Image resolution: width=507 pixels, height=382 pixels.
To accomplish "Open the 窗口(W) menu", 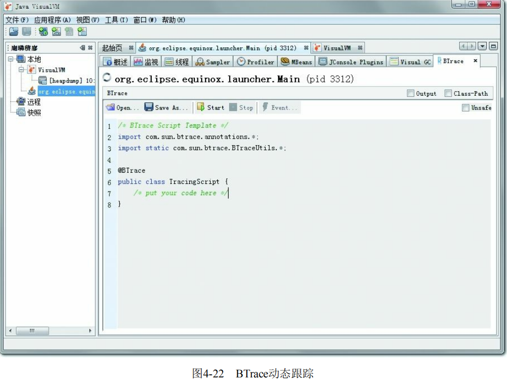I will 145,20.
